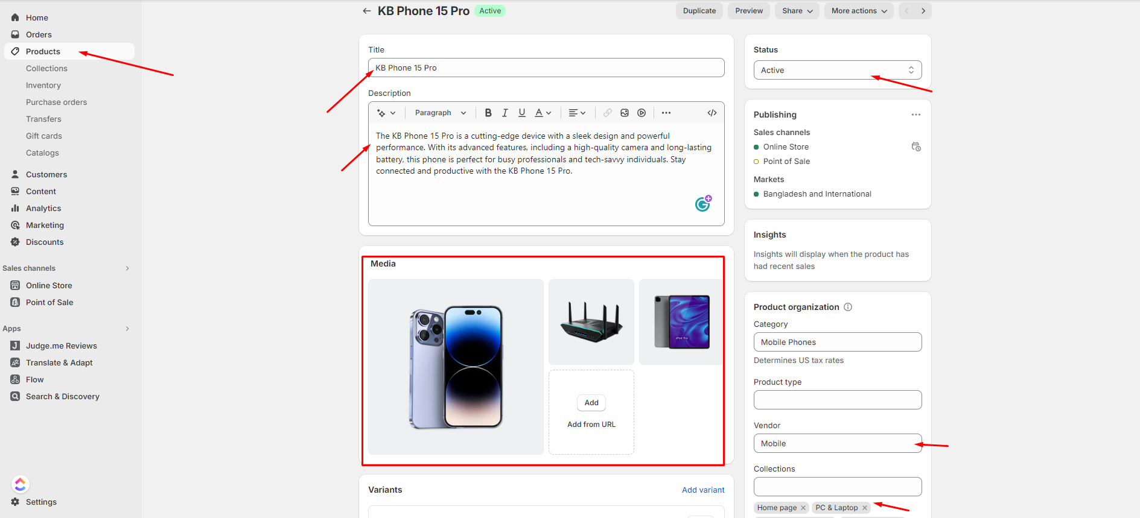Viewport: 1140px width, 518px height.
Task: Click Add from URL link
Action: 591,425
